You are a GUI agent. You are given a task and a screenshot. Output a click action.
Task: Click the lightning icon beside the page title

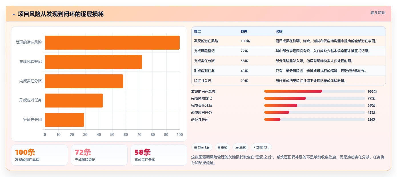pyautogui.click(x=13, y=14)
